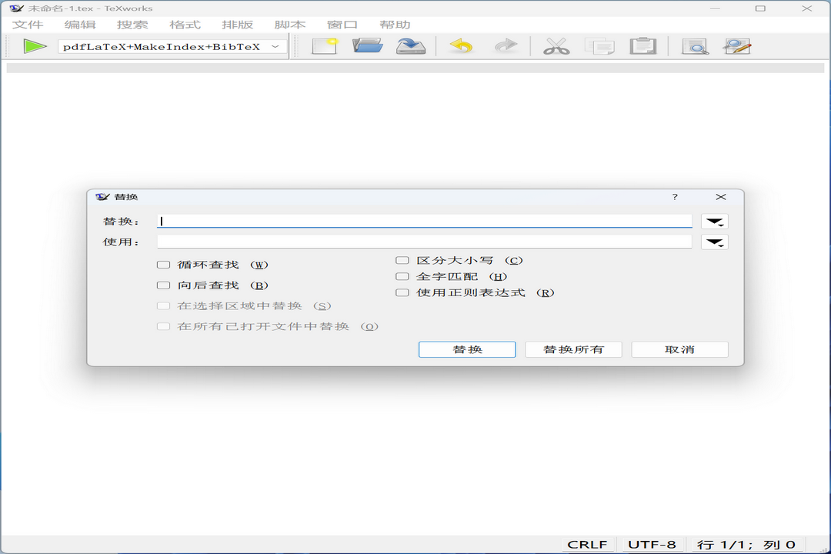Open a file using the open folder icon

368,45
